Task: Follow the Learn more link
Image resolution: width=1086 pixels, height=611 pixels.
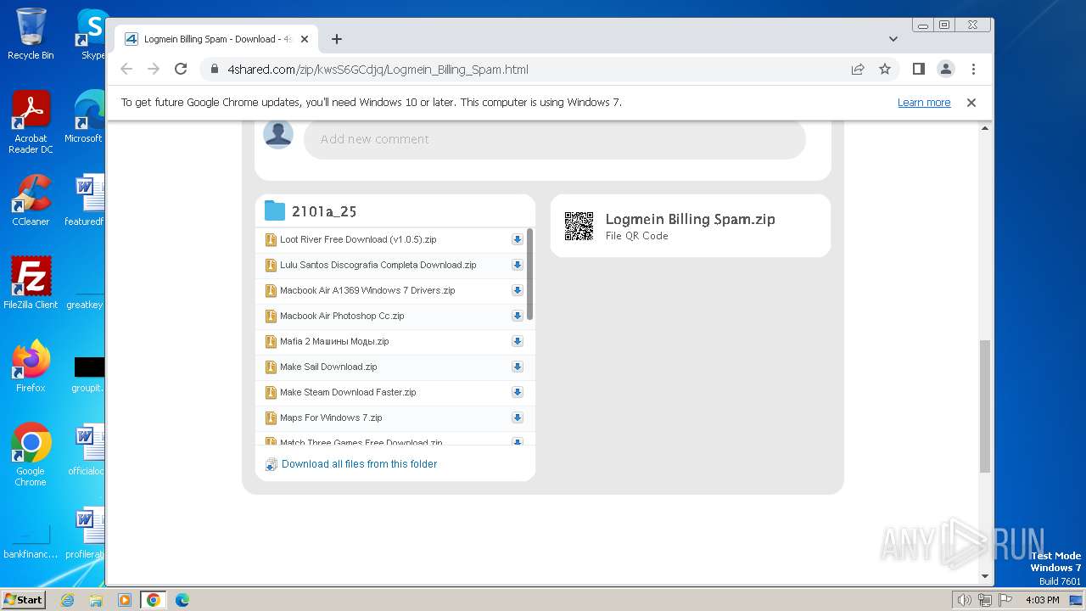Action: (924, 103)
